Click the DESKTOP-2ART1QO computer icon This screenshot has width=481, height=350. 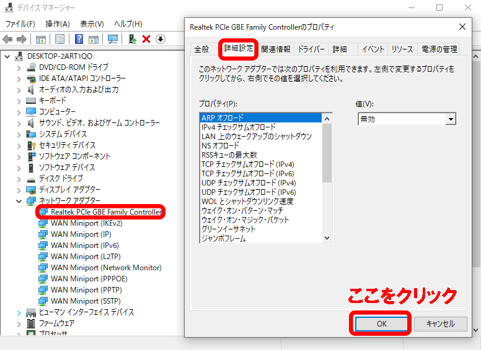[19, 56]
